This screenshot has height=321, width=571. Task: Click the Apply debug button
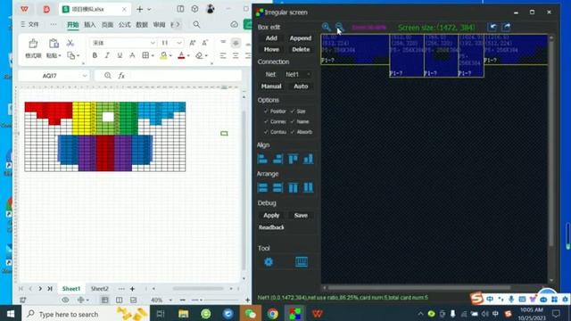click(x=271, y=216)
